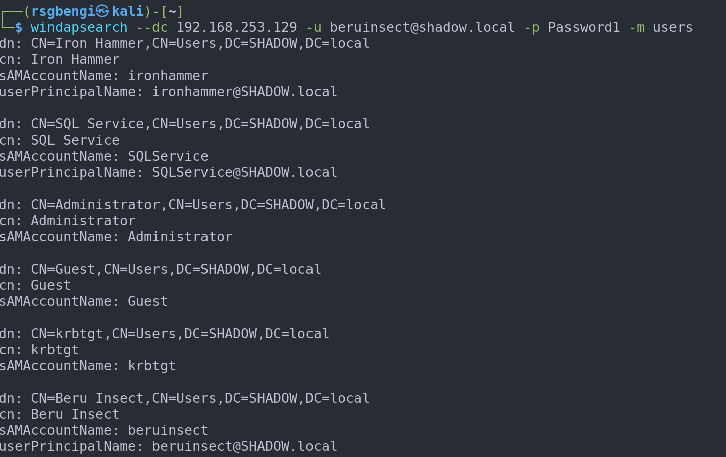Click the Password1 argument
Viewport: 726px width, 457px height.
click(x=584, y=27)
